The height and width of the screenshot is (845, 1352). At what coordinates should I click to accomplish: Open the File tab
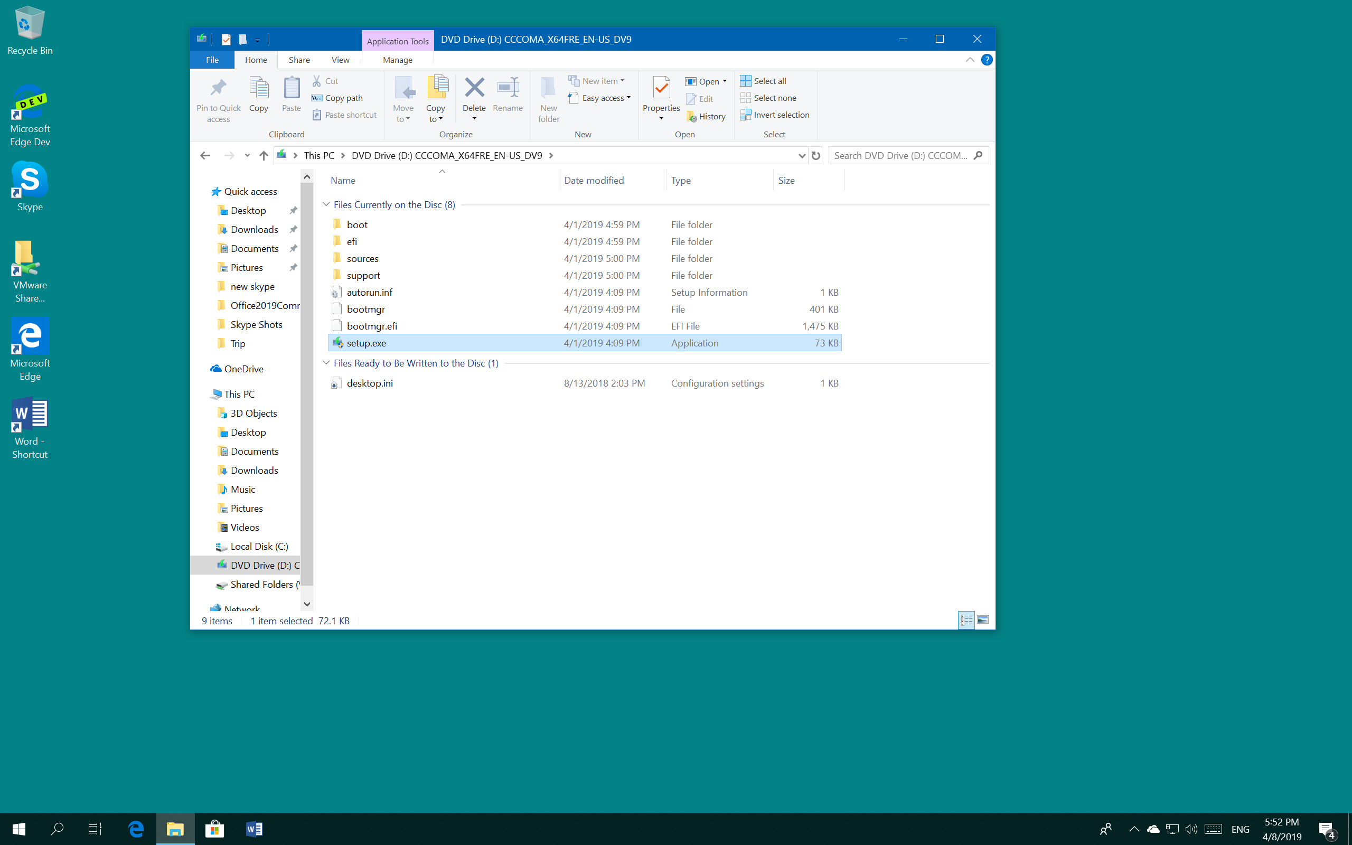[x=212, y=60]
